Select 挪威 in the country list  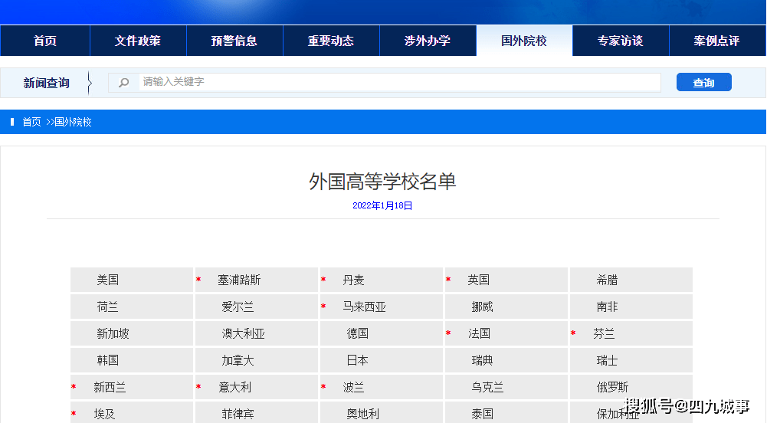pyautogui.click(x=482, y=307)
